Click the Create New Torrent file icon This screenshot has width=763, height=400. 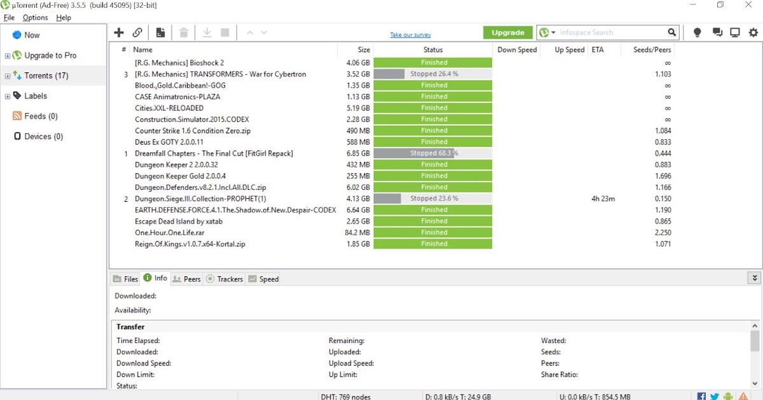(x=161, y=32)
